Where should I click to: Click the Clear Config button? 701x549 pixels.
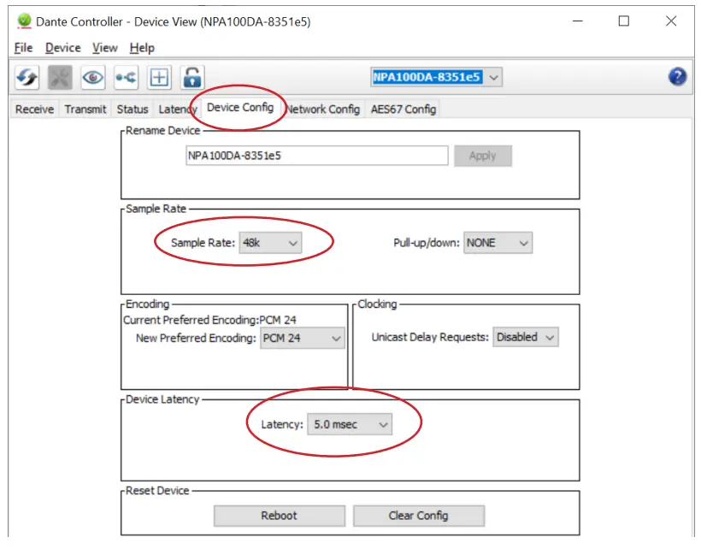pyautogui.click(x=418, y=516)
